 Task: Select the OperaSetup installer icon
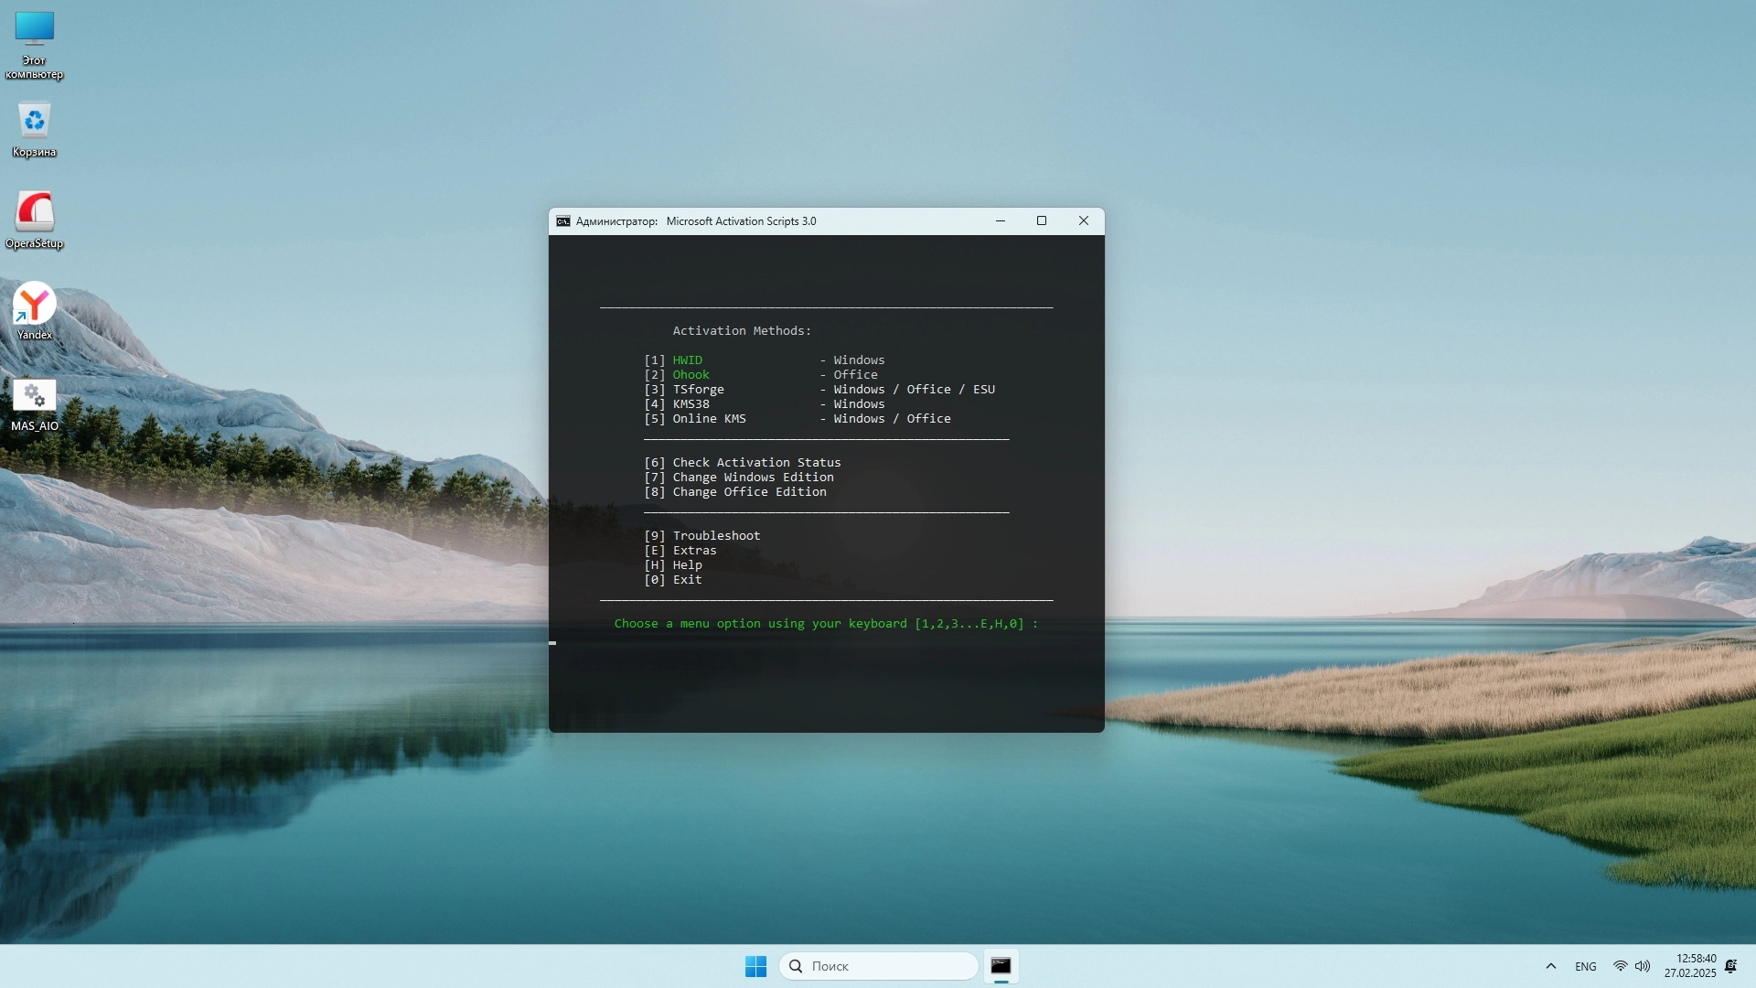[35, 220]
